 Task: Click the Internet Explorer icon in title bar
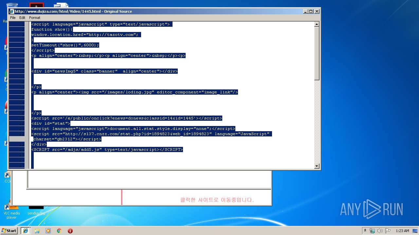point(11,11)
